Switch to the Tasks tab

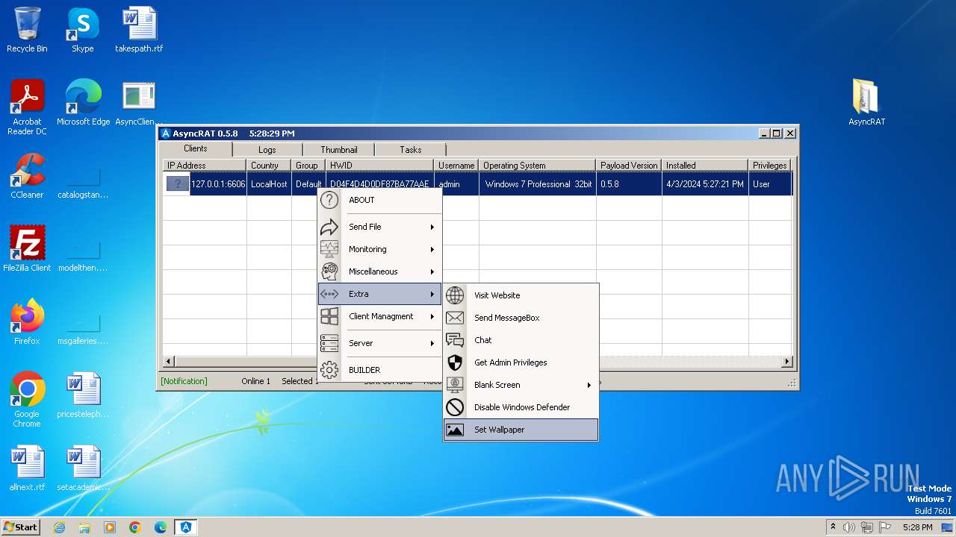411,150
